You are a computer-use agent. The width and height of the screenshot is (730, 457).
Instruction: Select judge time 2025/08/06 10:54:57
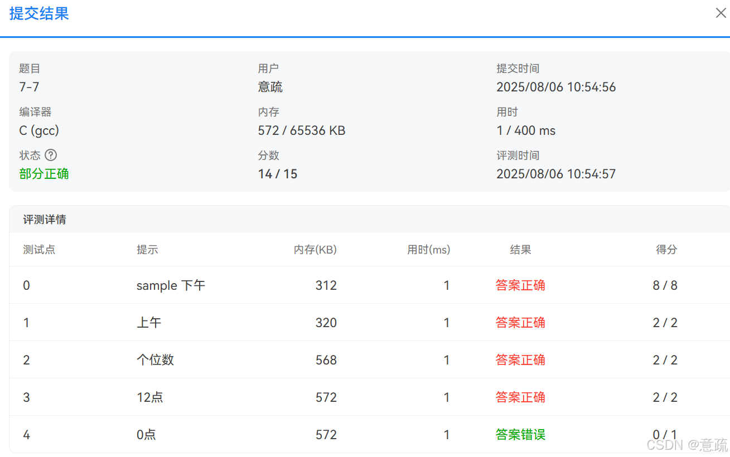(556, 174)
